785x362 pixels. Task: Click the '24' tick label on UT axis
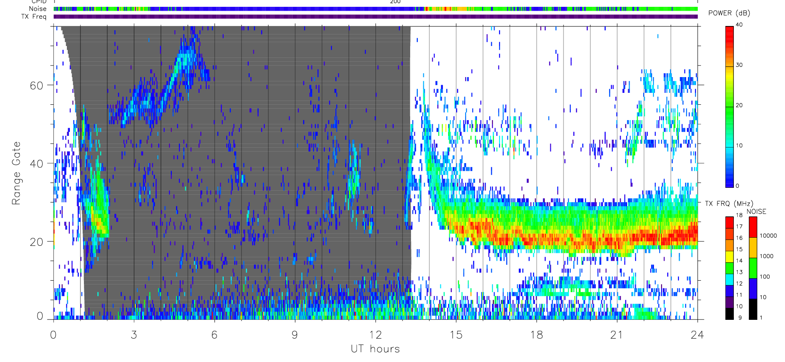[x=697, y=335]
